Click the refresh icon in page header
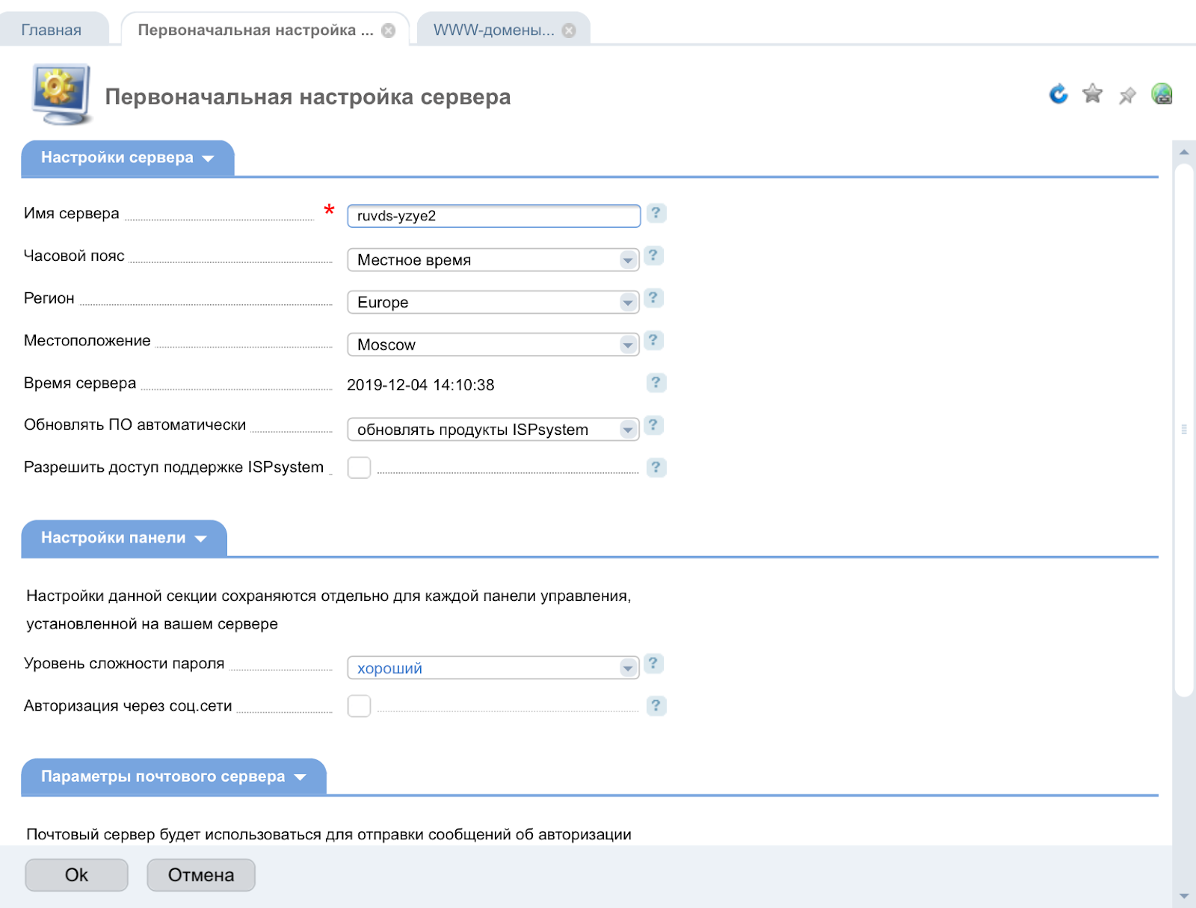Viewport: 1196px width, 908px height. [1058, 94]
